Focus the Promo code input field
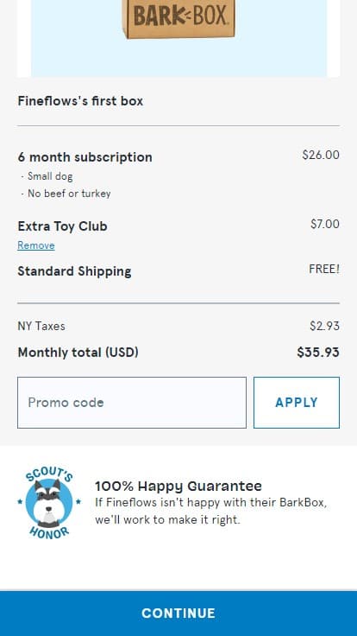Viewport: 357px width, 636px height. 132,403
